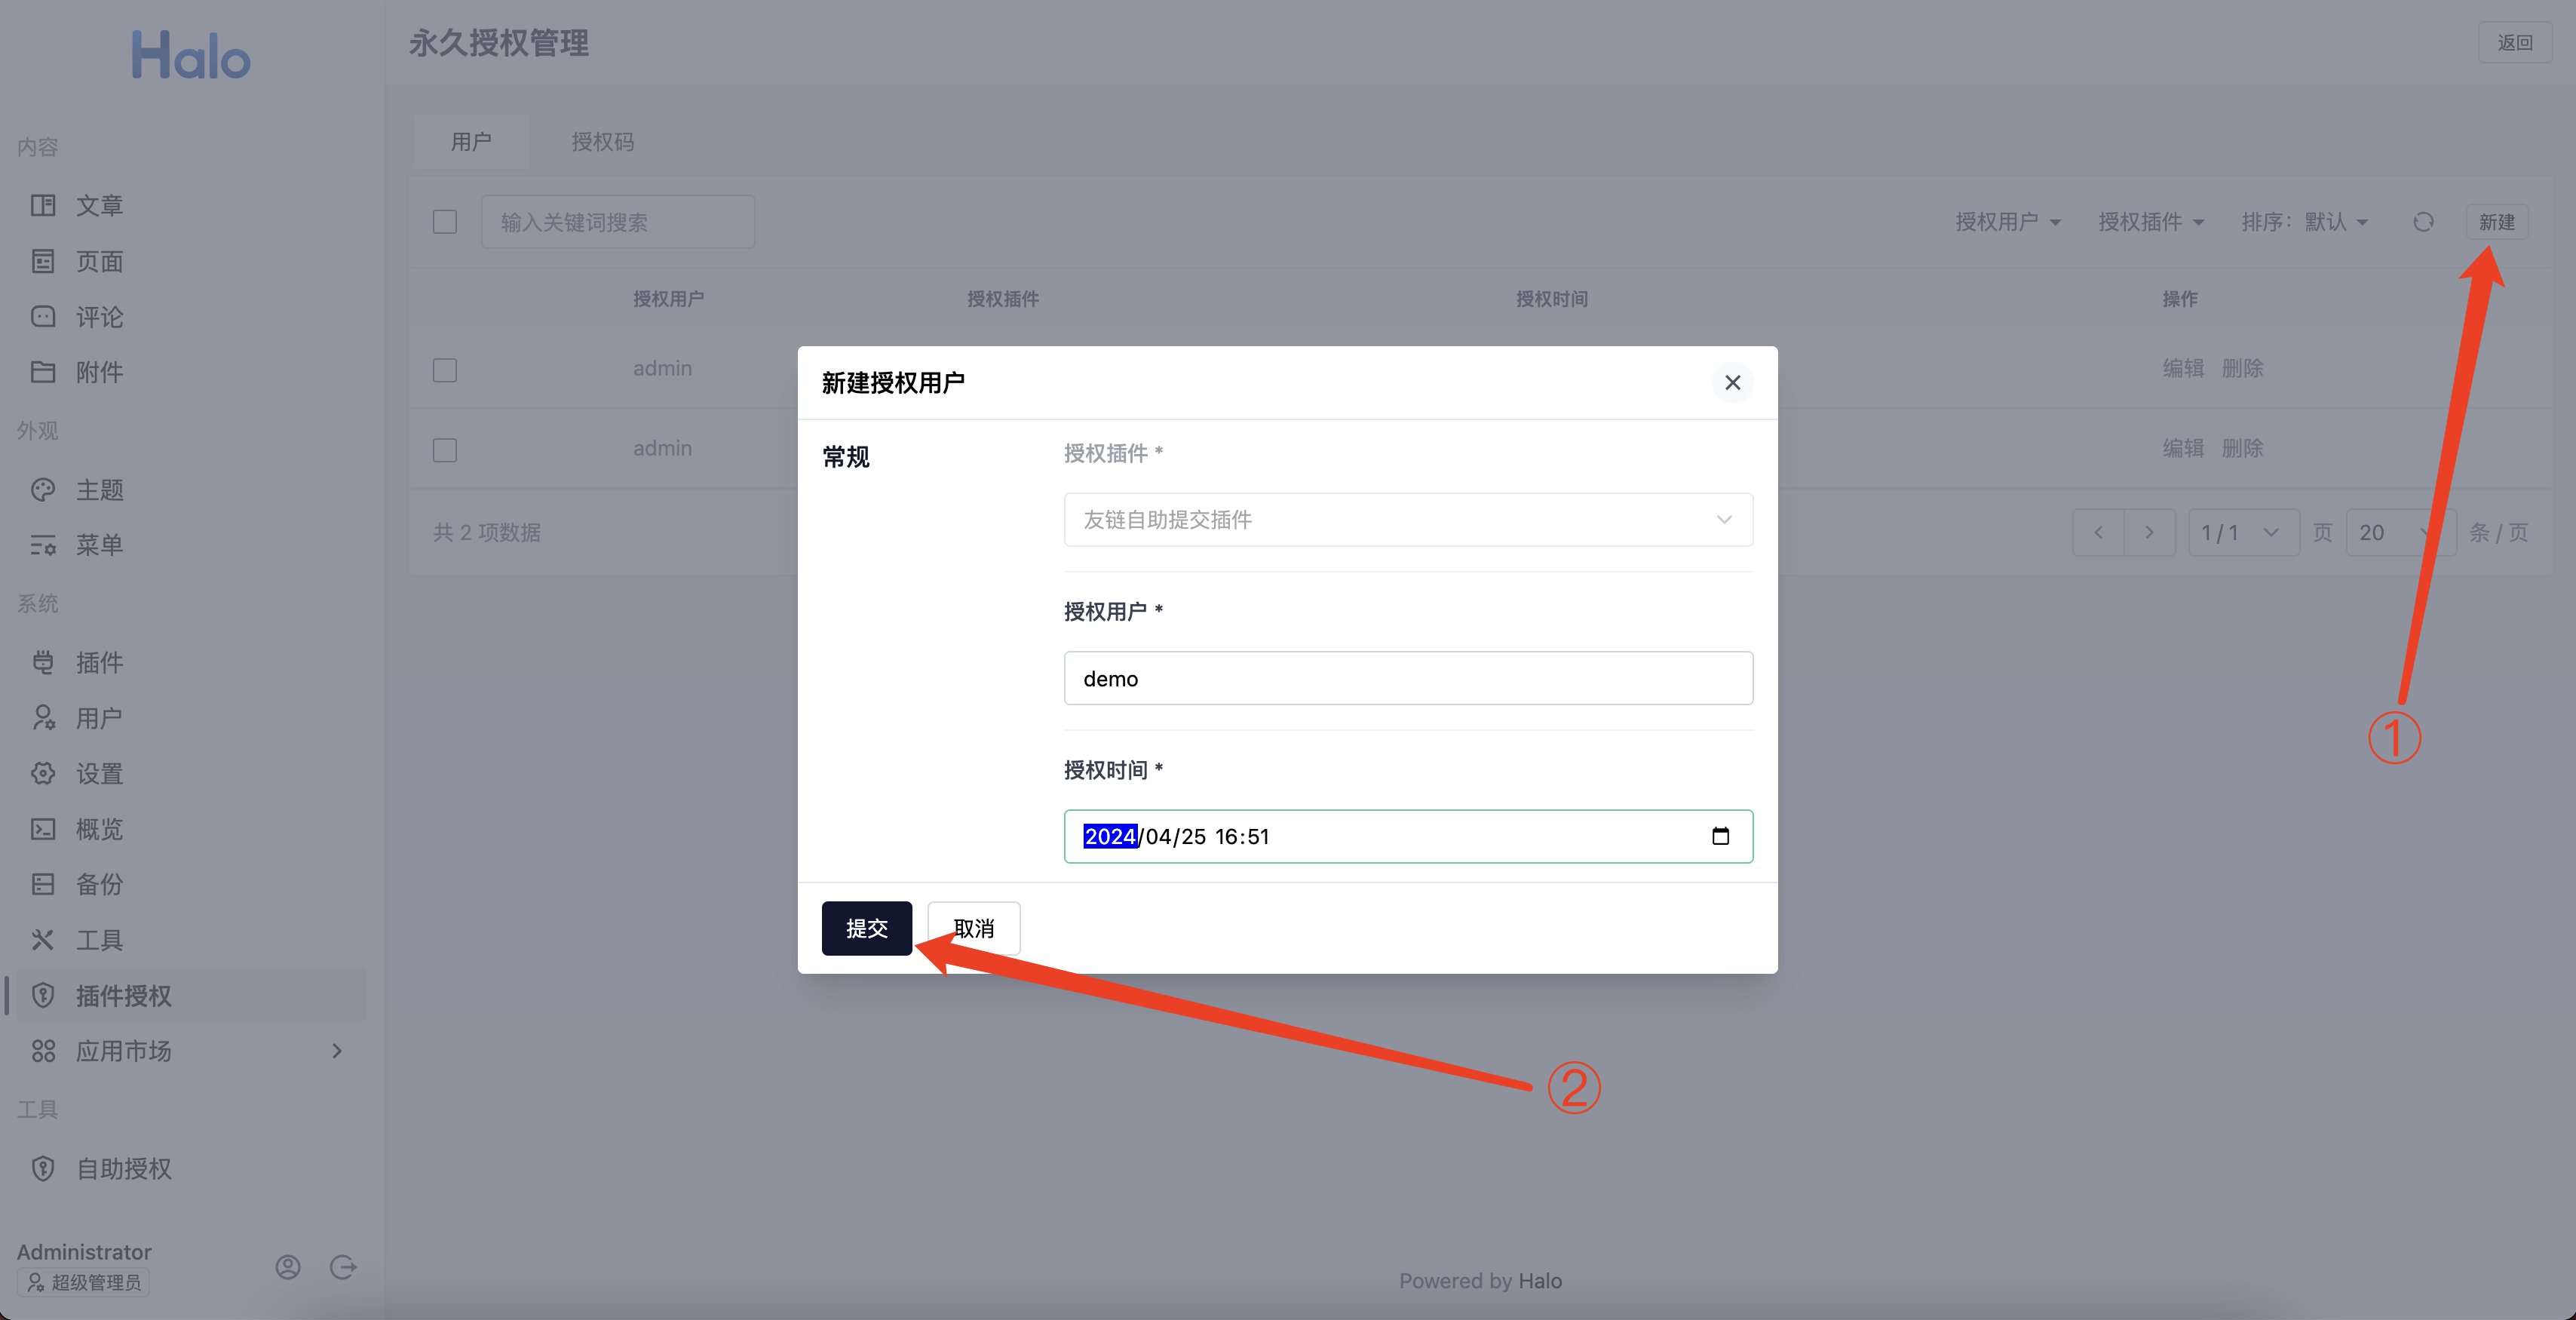Expand the 应用市场 submenu chevron
Screen dimensions: 2576x1320
337,1051
